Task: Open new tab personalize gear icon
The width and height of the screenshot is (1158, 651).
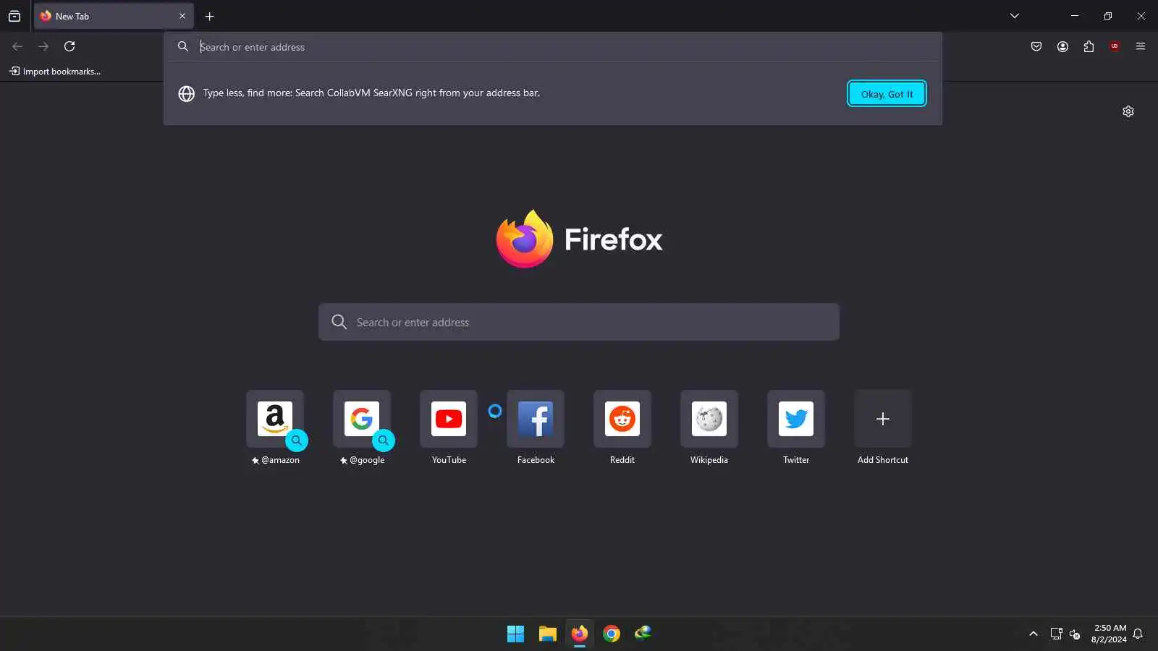Action: point(1128,111)
